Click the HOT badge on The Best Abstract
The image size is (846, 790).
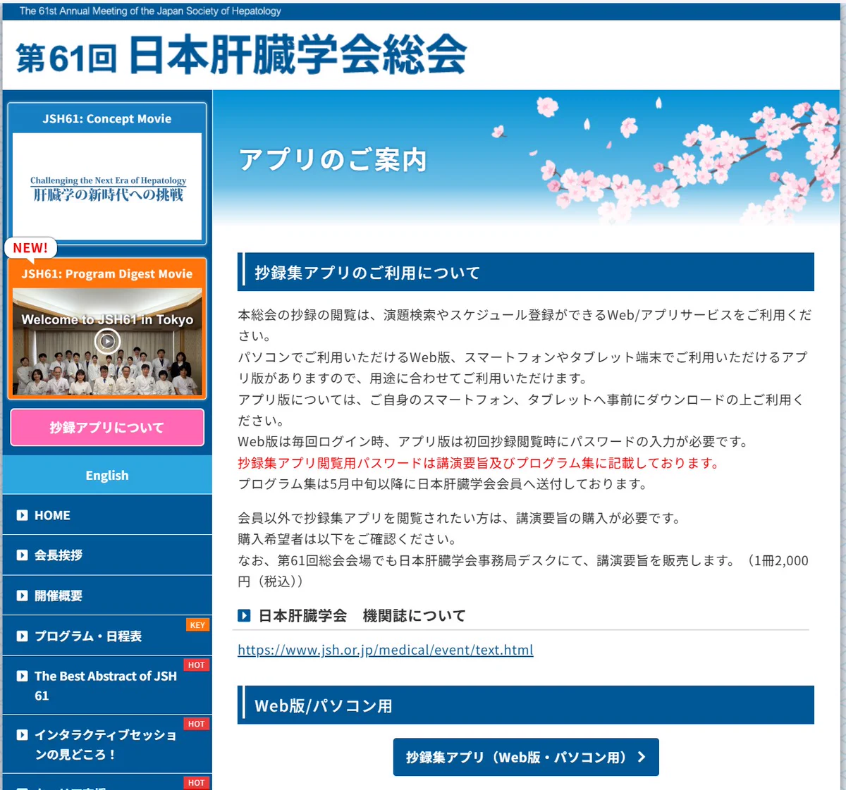[x=197, y=665]
